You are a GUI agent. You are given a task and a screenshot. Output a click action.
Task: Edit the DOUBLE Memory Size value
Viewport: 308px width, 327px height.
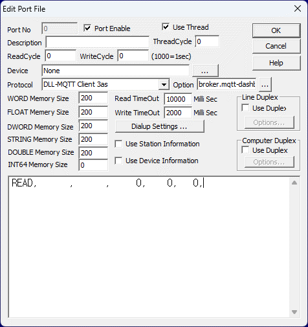[93, 153]
